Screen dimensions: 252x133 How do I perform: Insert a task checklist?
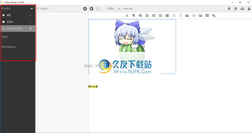click(x=161, y=16)
